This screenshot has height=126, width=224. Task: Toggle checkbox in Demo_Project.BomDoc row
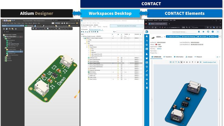coord(122,60)
